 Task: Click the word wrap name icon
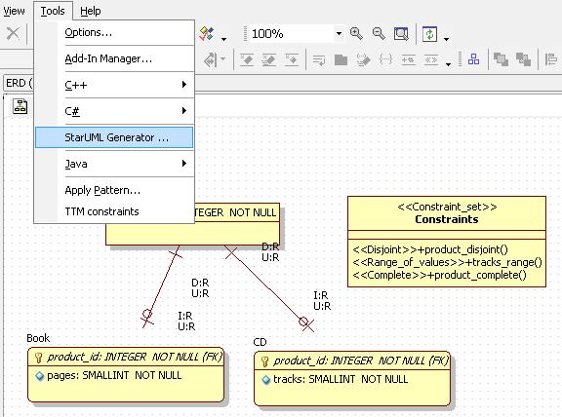(319, 59)
